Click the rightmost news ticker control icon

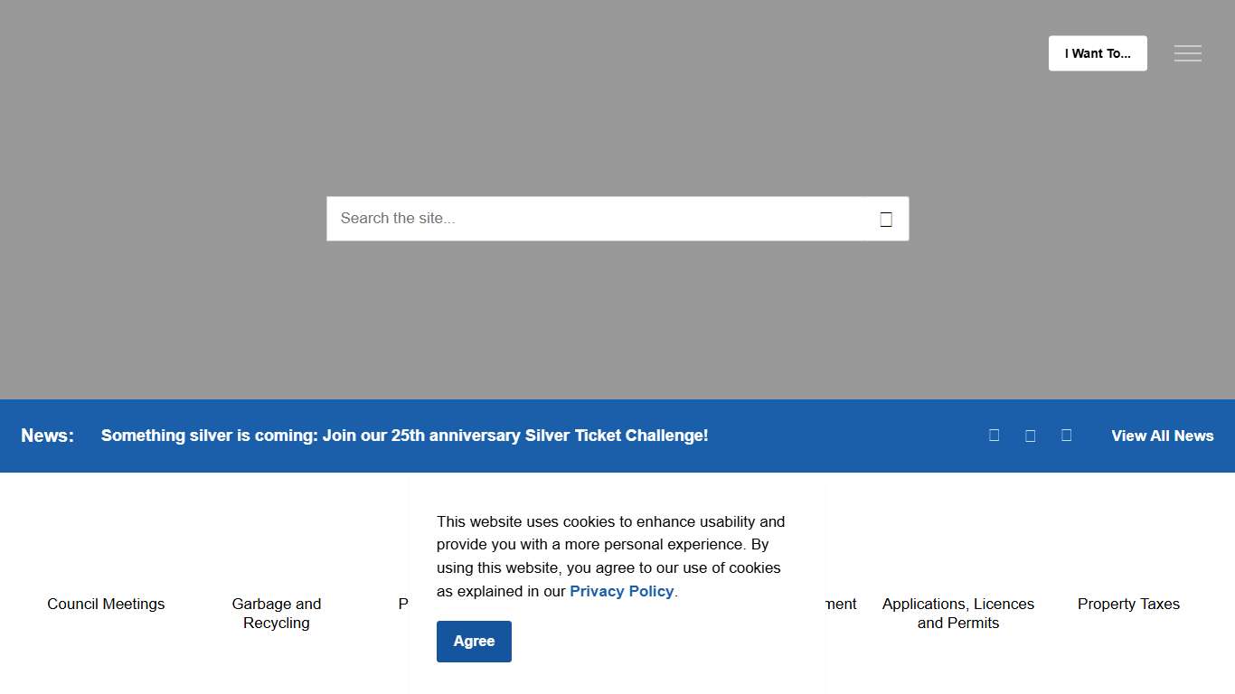[1066, 436]
